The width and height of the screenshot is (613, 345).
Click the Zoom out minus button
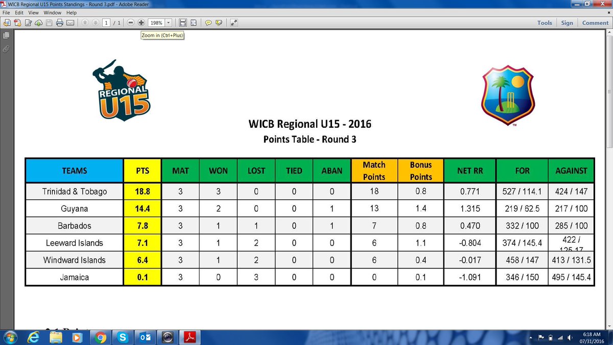tap(131, 23)
